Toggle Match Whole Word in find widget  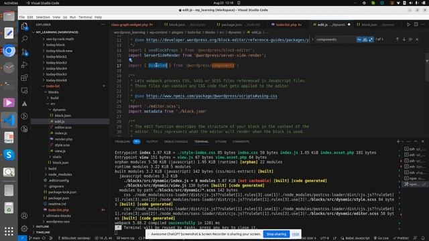pos(365,39)
